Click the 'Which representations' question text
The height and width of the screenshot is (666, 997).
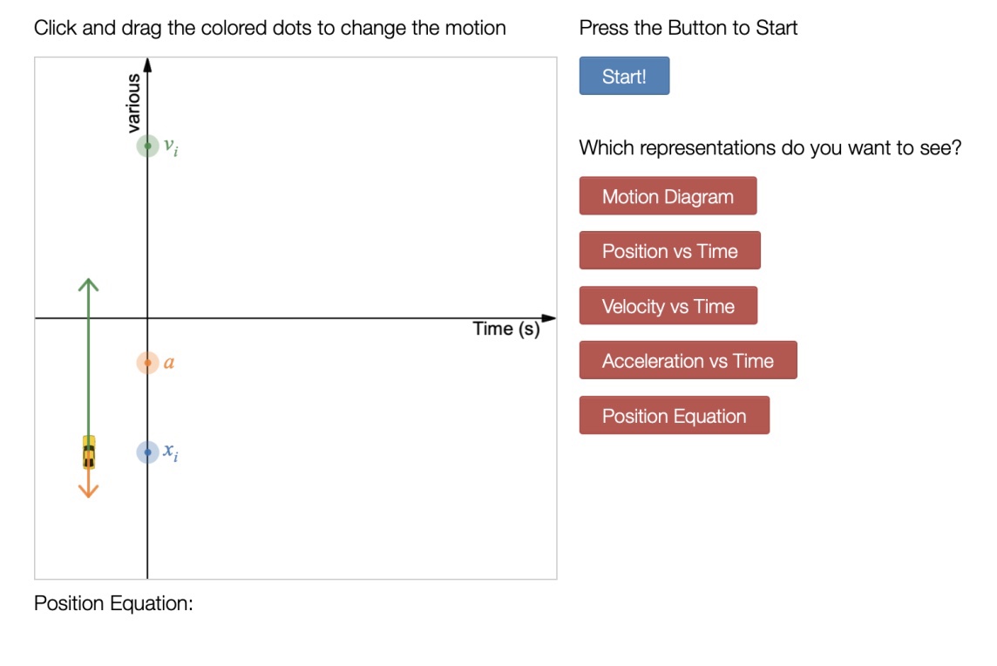click(770, 147)
